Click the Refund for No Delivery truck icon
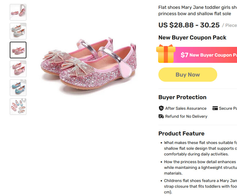 161,116
